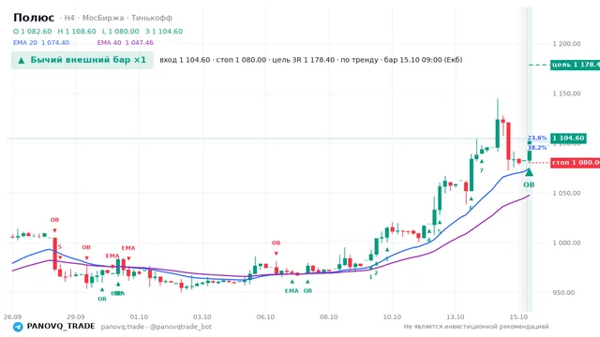
Task: Click the 'L 1 080.00' low value
Action: click(x=121, y=31)
